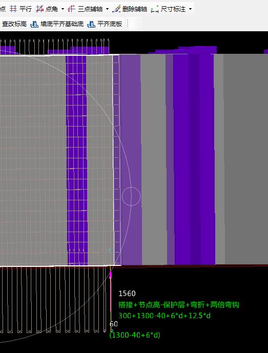
Task: Open the 点角 dropdown arrow
Action: pyautogui.click(x=63, y=9)
